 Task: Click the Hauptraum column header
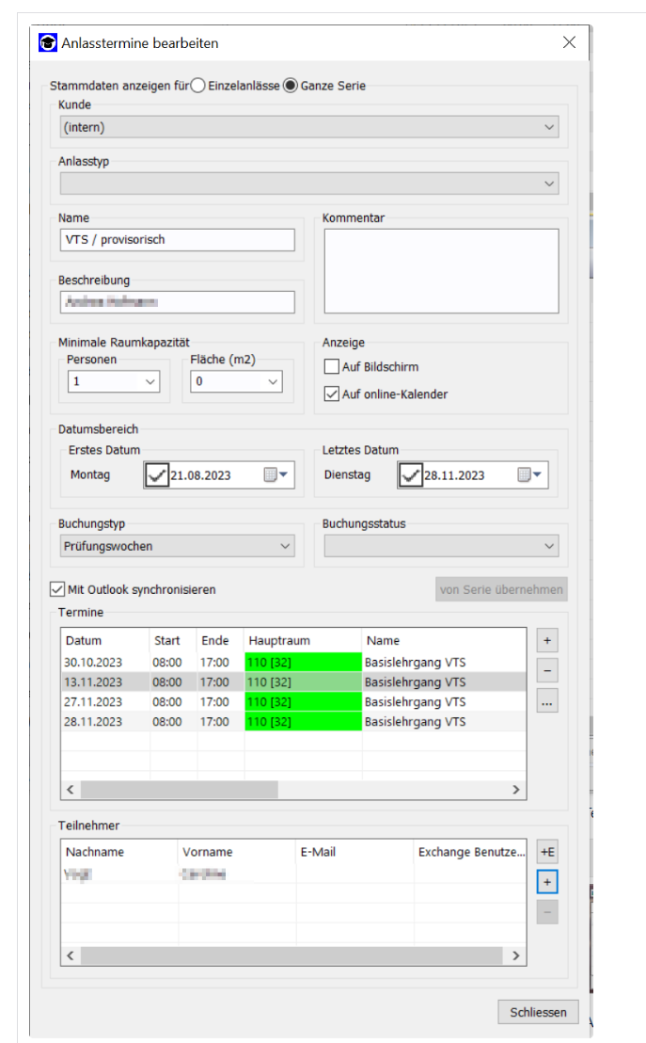pos(303,640)
